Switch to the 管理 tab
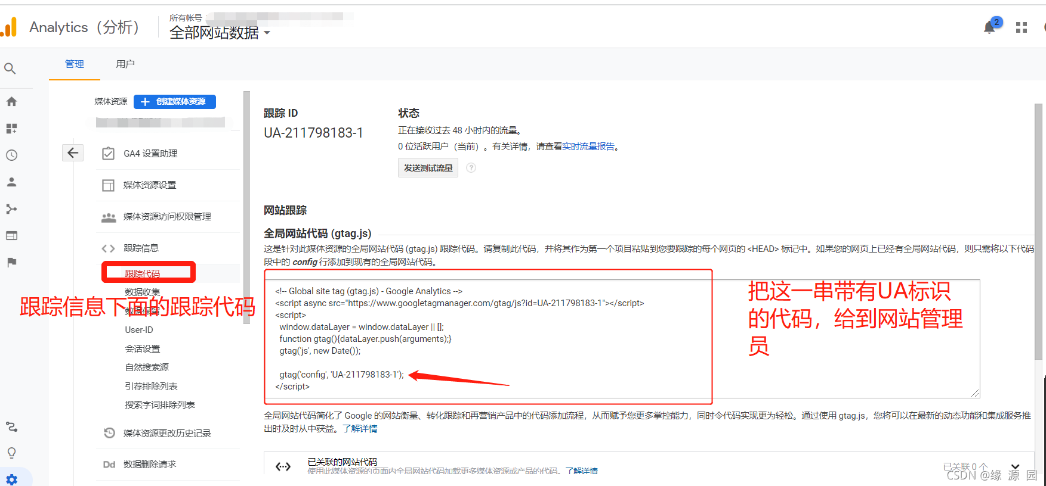 tap(75, 64)
